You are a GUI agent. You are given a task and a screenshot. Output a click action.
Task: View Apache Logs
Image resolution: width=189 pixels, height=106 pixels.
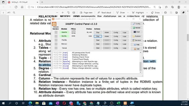pyautogui.click(x=125, y=32)
